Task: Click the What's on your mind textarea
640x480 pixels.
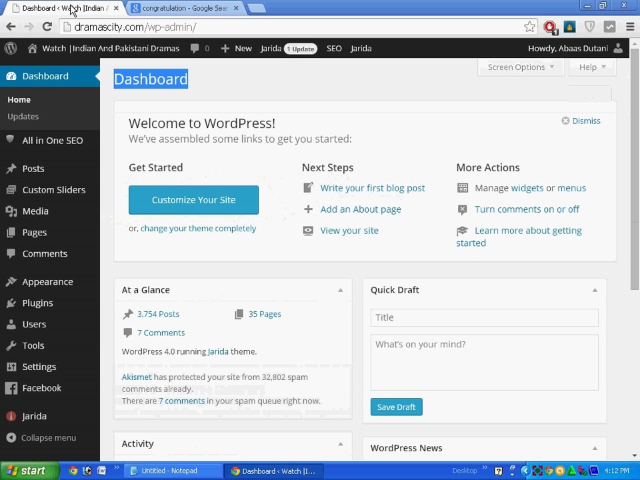Action: [x=484, y=363]
